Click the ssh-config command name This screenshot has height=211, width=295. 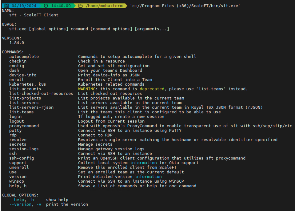pos(22,158)
